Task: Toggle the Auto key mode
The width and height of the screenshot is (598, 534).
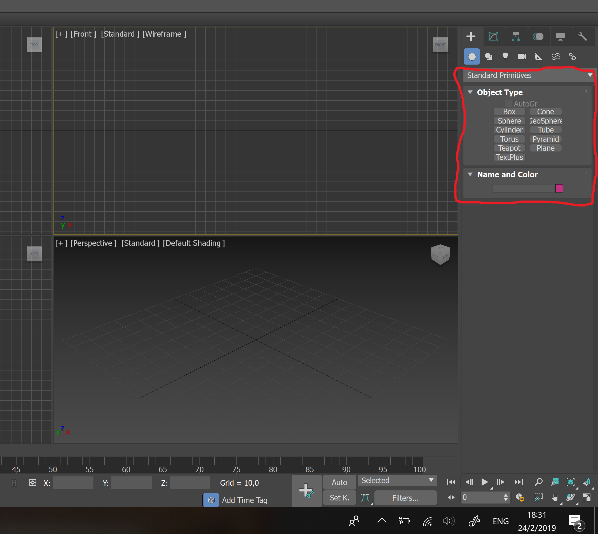Action: point(339,482)
